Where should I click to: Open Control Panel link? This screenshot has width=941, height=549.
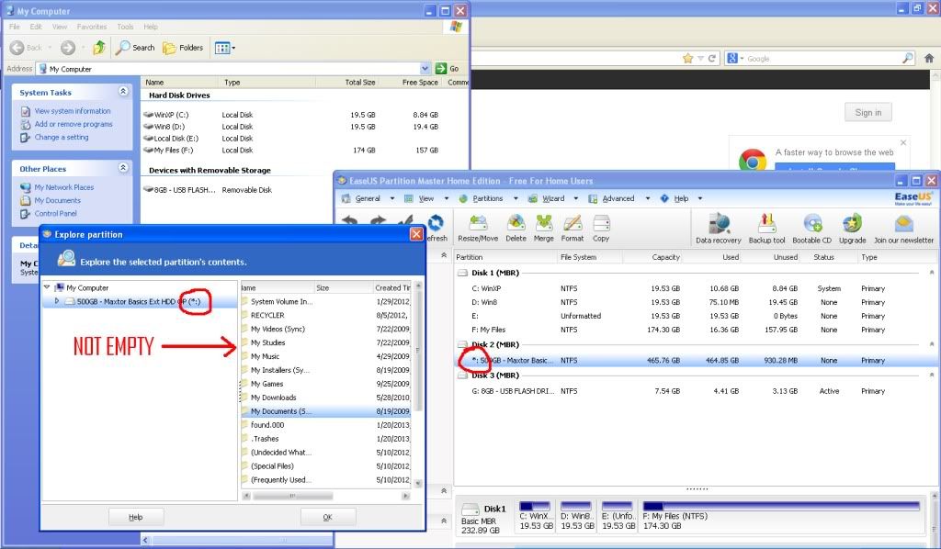pyautogui.click(x=55, y=213)
